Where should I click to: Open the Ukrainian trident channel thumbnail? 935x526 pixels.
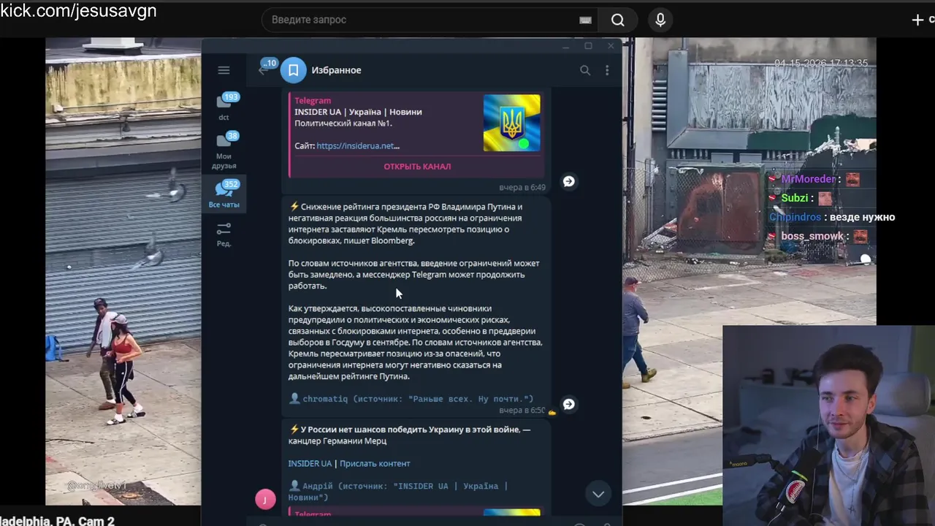(511, 123)
